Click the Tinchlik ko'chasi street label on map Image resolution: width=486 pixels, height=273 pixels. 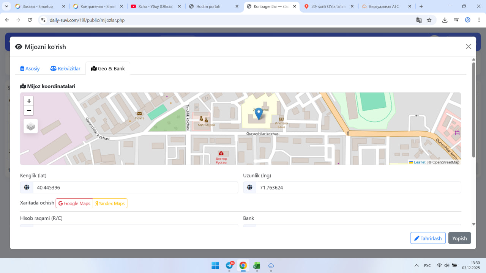pos(187,118)
